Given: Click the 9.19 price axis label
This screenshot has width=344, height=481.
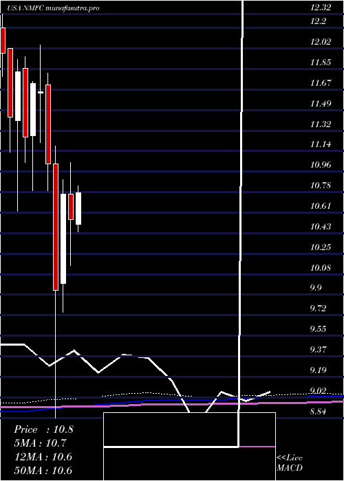Looking at the screenshot, I should tap(318, 370).
